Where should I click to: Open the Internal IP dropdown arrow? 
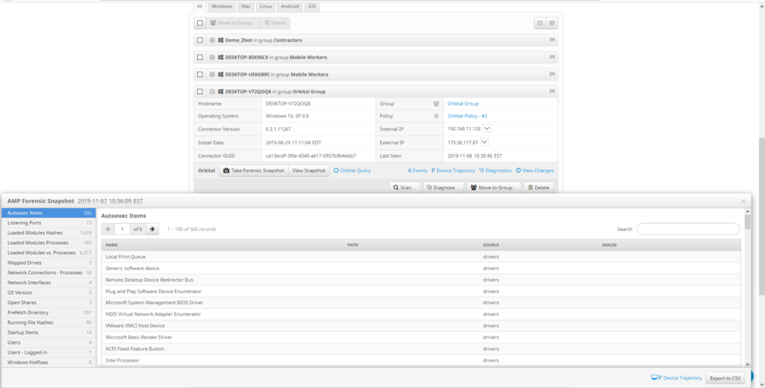[x=486, y=129]
